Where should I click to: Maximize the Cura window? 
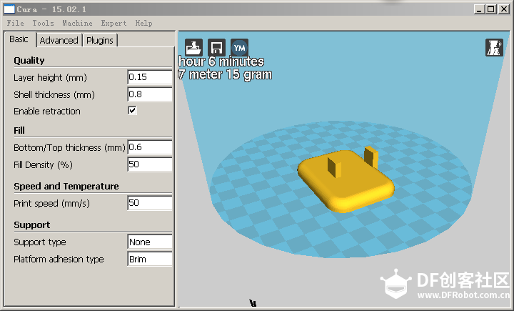[491, 9]
